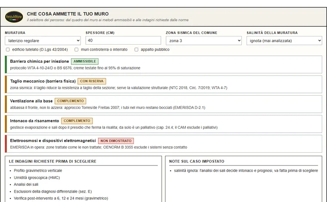
Task: Click the salinità ignota note
Action: (246, 171)
